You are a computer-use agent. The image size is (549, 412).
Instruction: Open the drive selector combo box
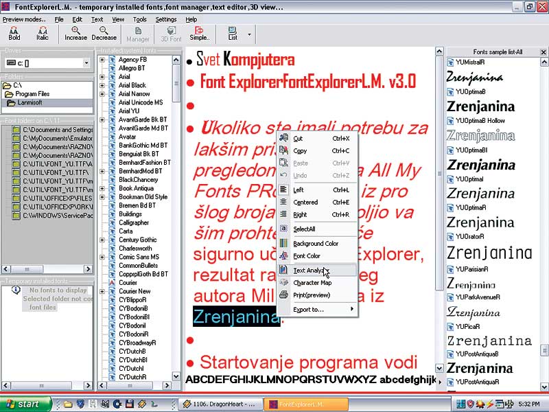click(x=48, y=63)
